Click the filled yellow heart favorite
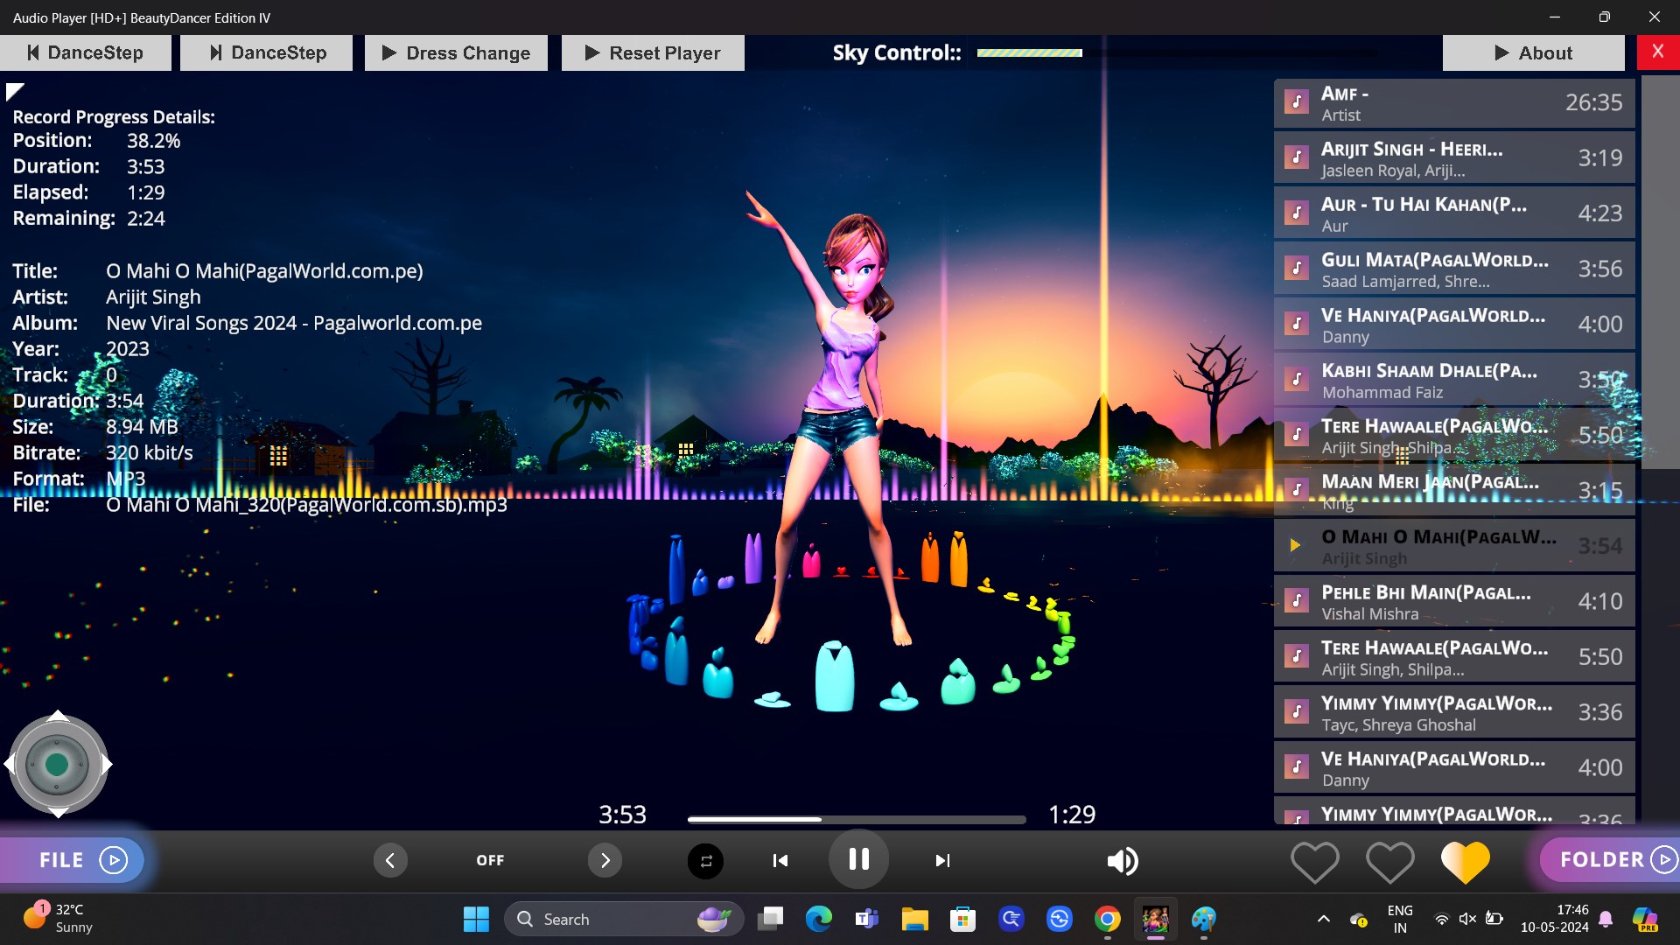The height and width of the screenshot is (945, 1680). tap(1465, 861)
